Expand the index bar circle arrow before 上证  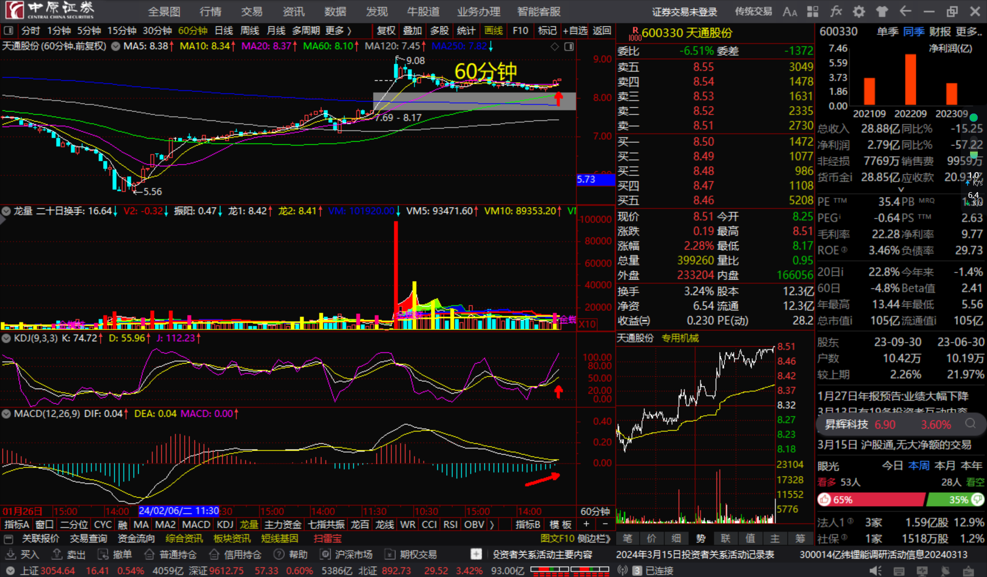pos(10,571)
